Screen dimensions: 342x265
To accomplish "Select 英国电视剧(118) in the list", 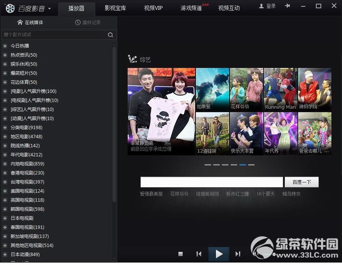I will (27, 200).
